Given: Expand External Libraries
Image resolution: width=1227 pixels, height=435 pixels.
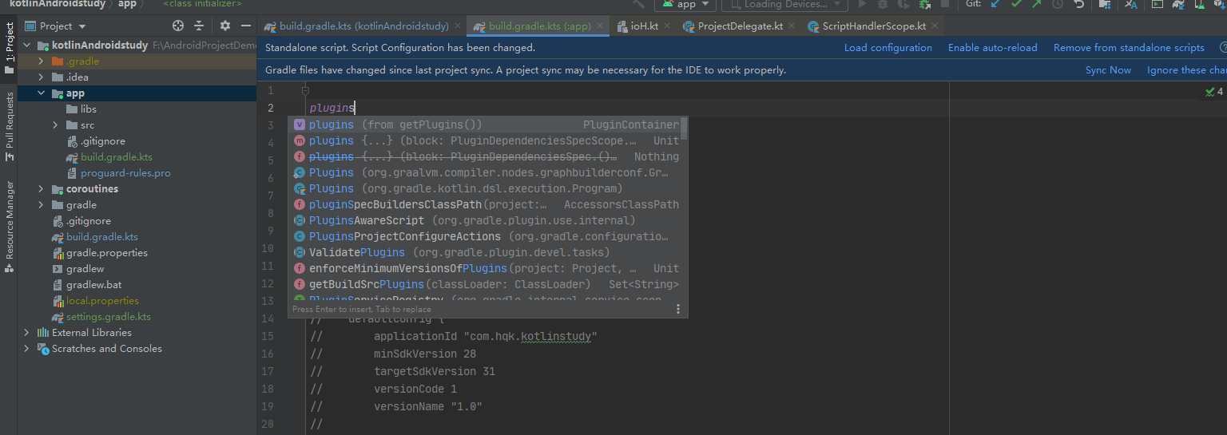Looking at the screenshot, I should (26, 333).
